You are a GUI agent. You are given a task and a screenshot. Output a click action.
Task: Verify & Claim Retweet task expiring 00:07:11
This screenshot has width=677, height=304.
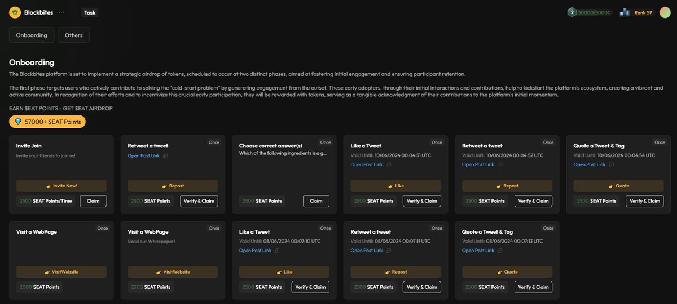[422, 287]
